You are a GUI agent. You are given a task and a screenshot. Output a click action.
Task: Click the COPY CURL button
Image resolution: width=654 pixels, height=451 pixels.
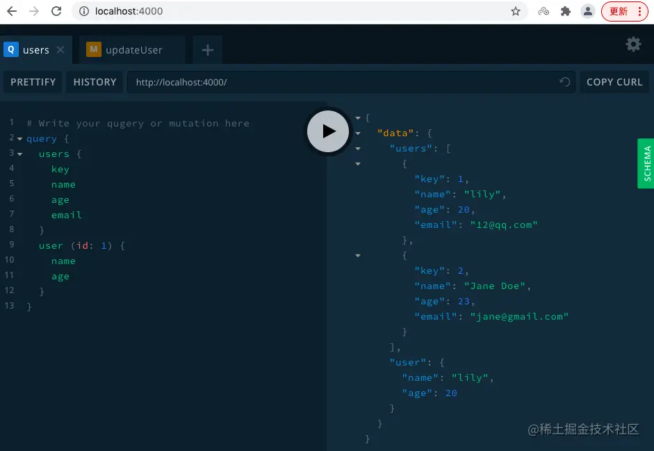614,82
